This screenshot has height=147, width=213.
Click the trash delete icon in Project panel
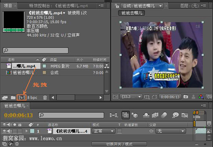45,98
